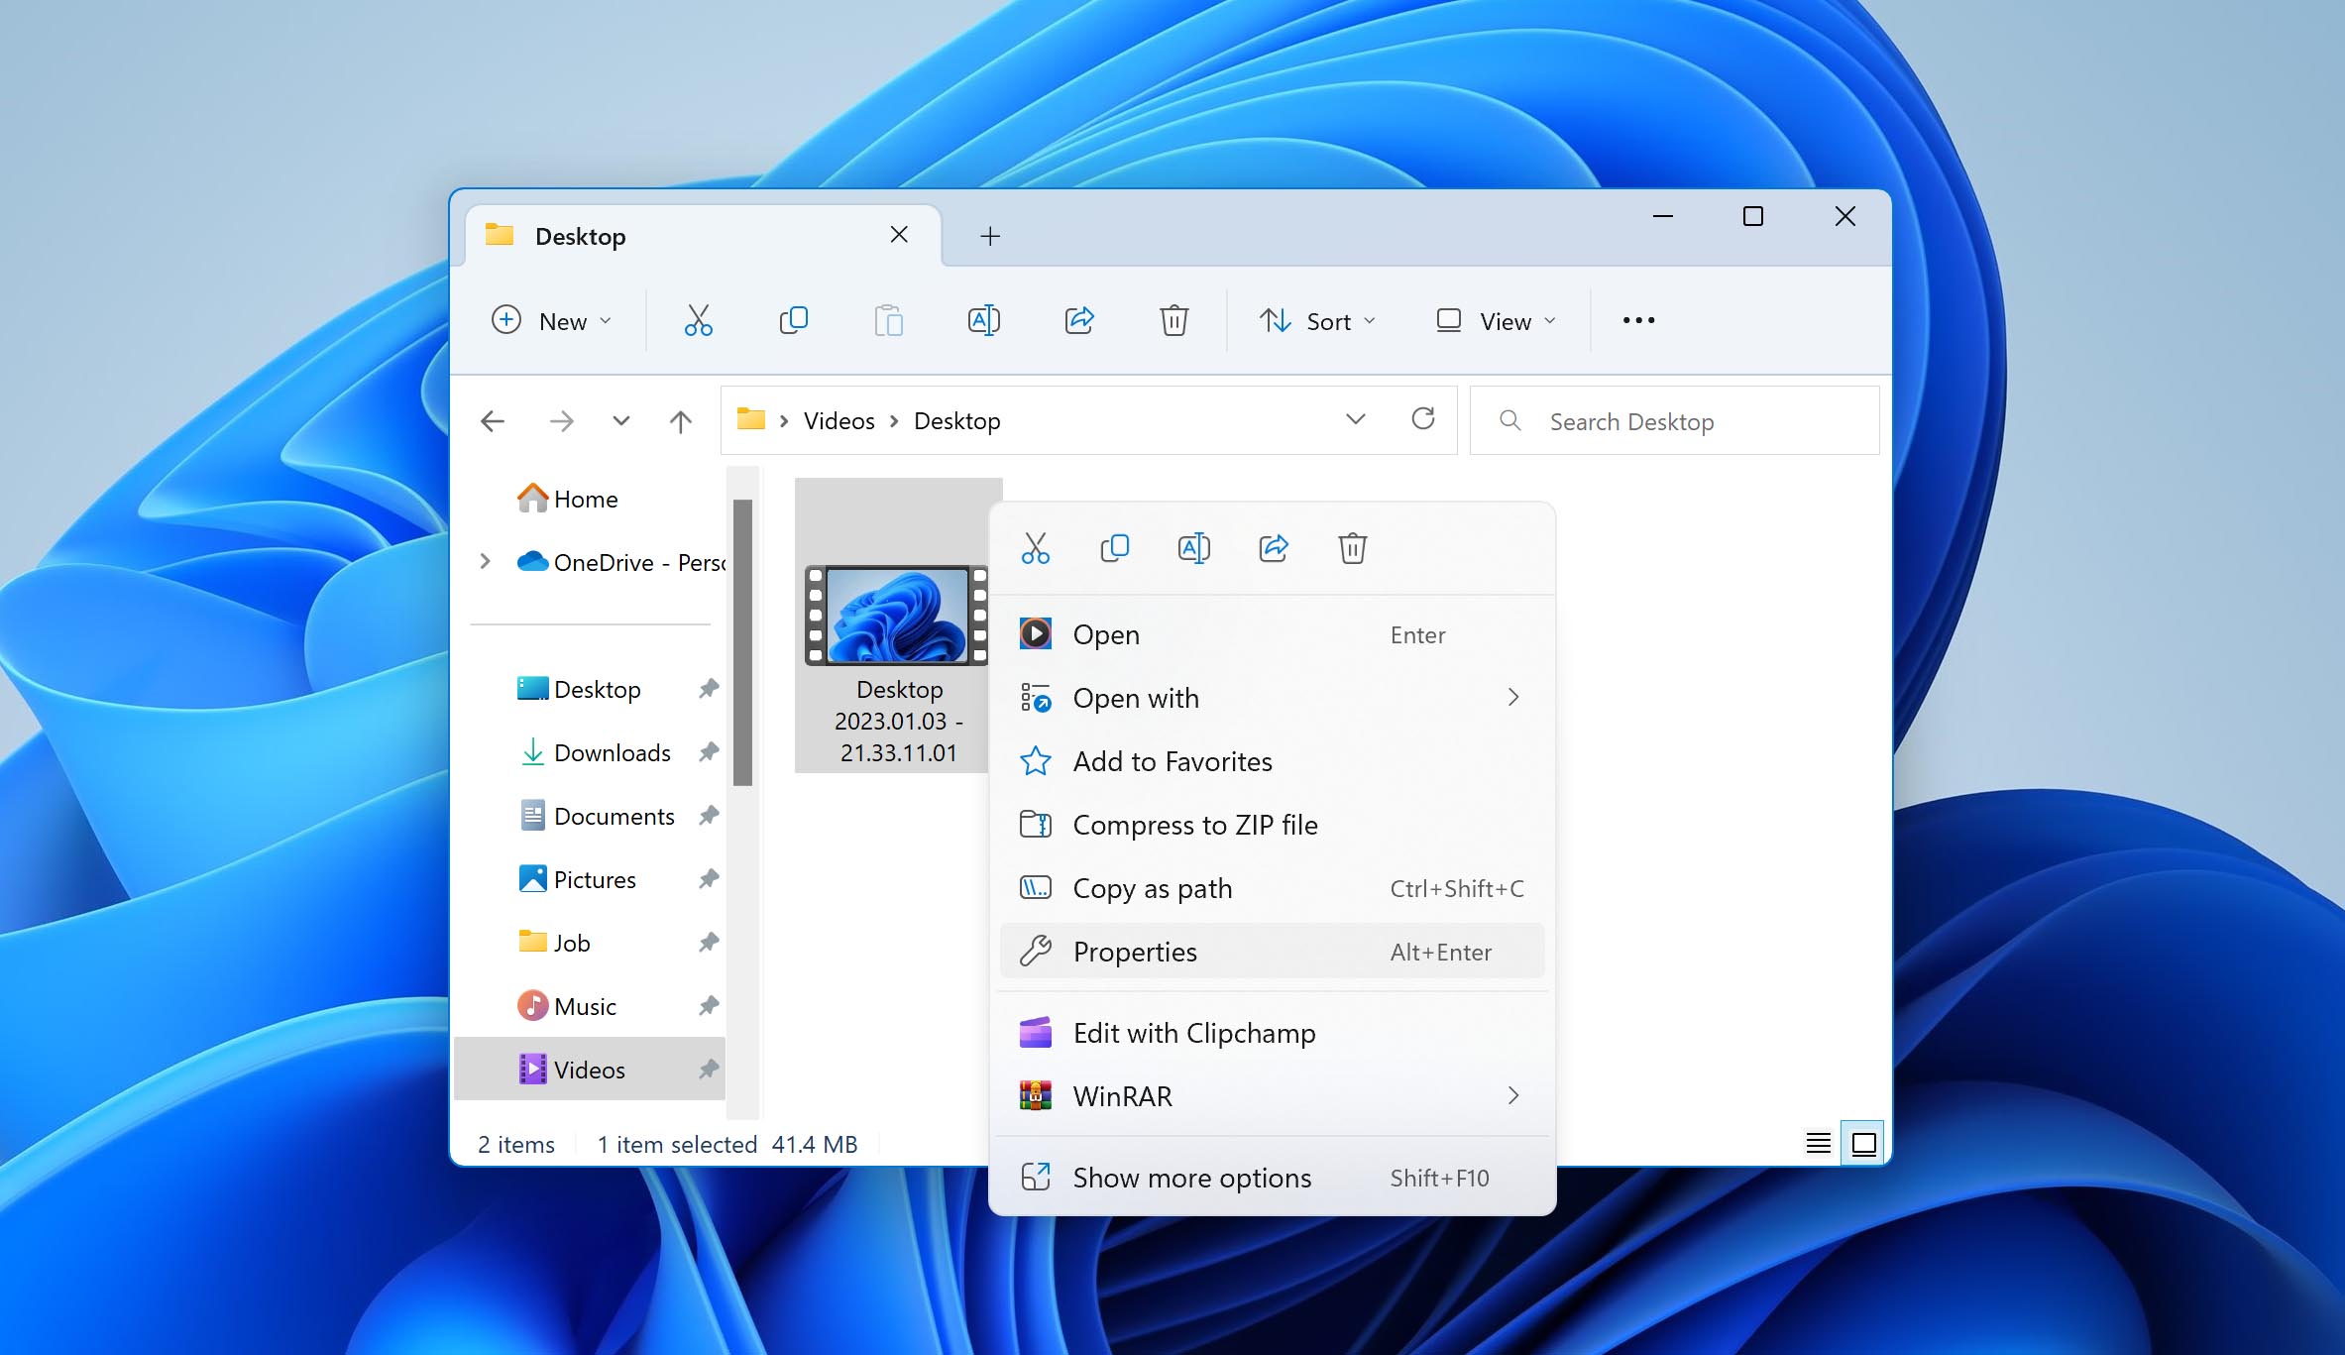Unpin Videos using its pin icon

(x=708, y=1070)
